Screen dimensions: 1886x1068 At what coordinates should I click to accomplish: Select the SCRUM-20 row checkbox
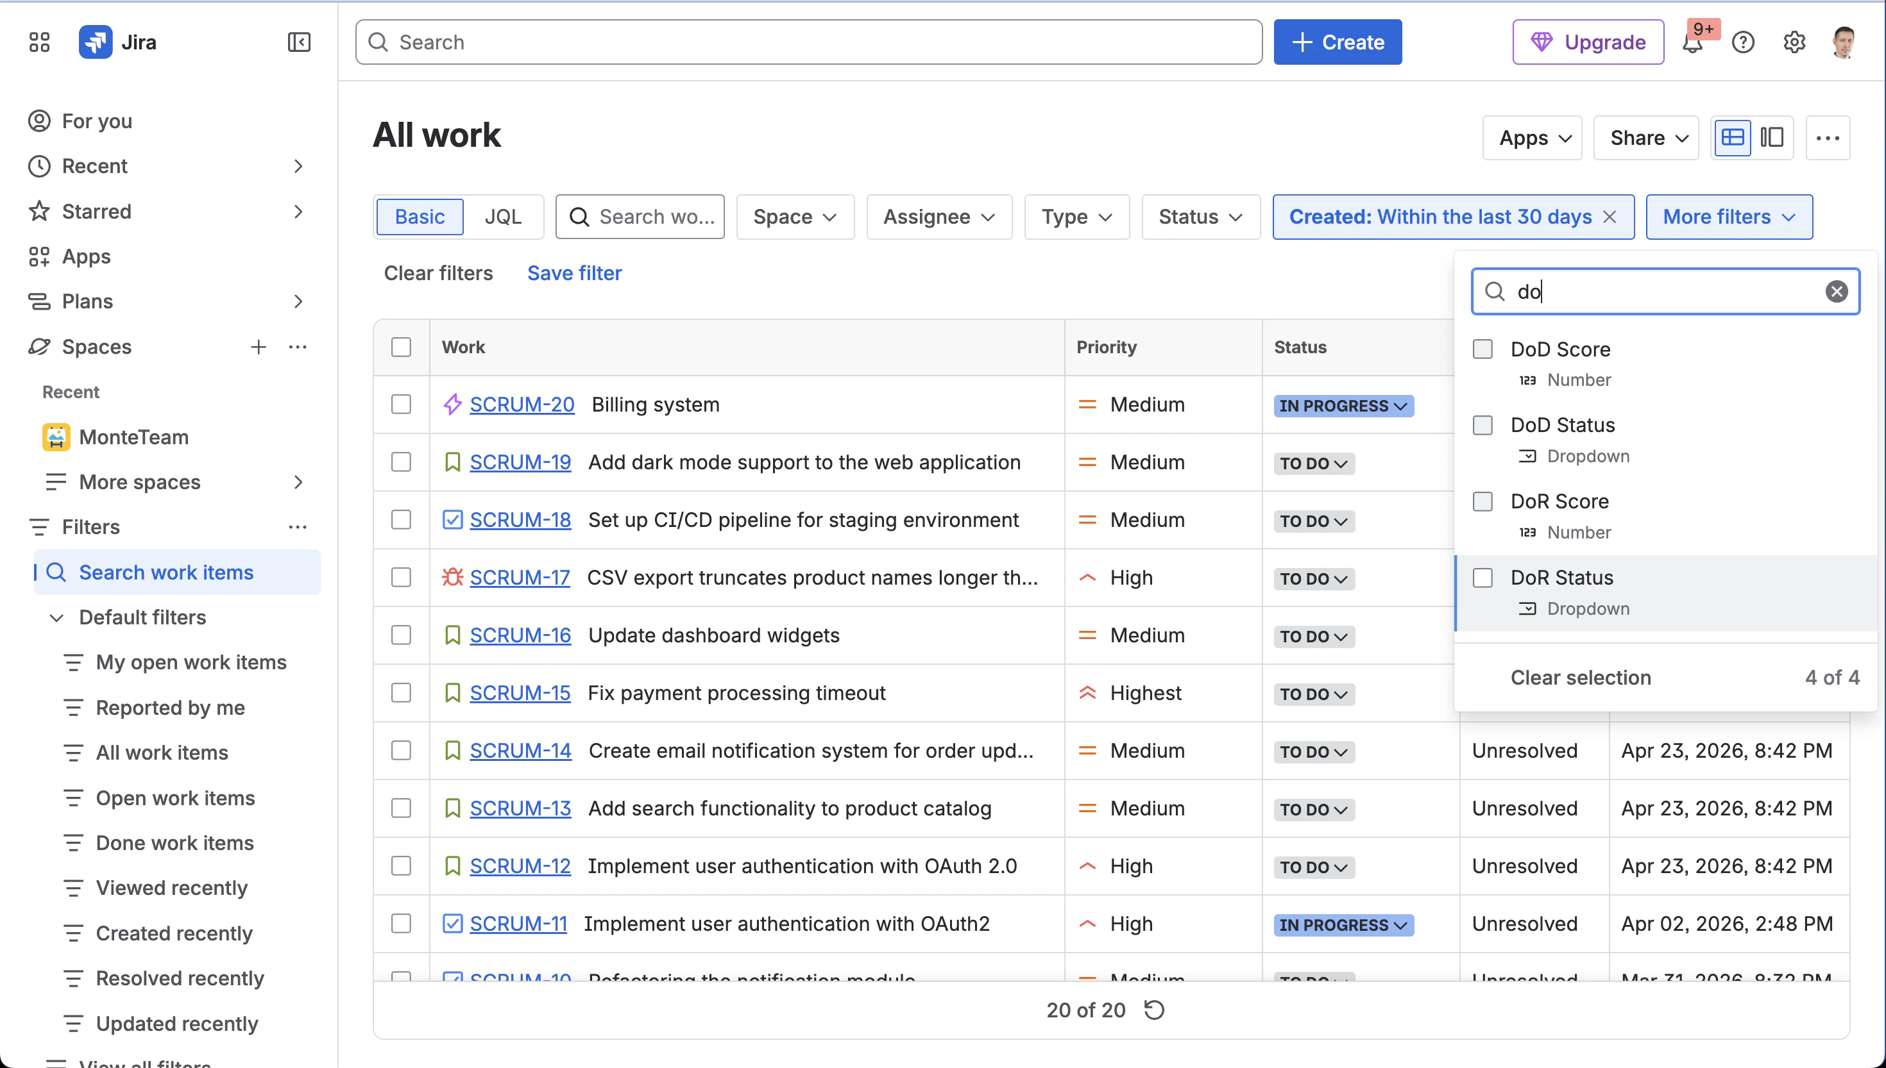point(402,404)
